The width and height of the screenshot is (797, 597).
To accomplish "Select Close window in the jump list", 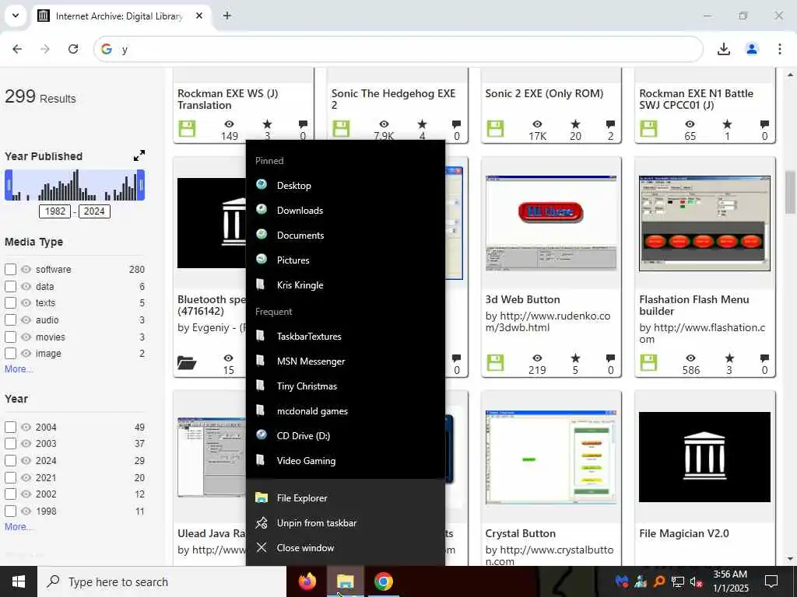I will coord(345,548).
